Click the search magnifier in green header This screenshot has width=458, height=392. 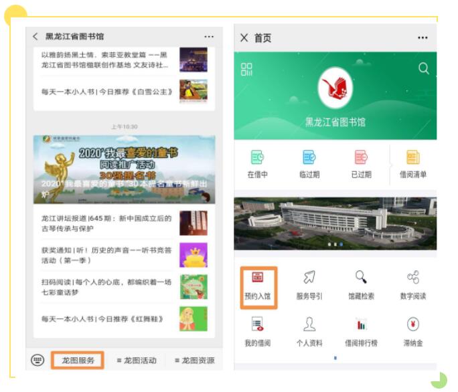pos(423,68)
